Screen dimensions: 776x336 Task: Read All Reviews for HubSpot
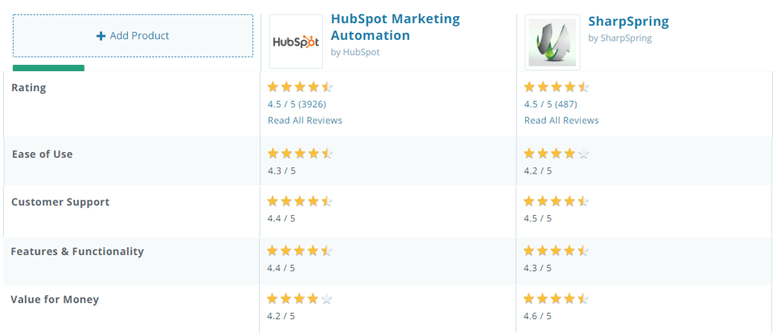click(304, 121)
